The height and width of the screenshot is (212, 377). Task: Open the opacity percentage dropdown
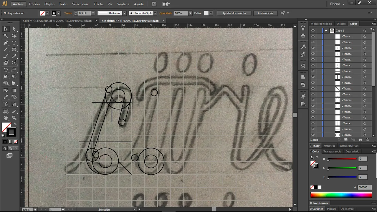point(191,13)
